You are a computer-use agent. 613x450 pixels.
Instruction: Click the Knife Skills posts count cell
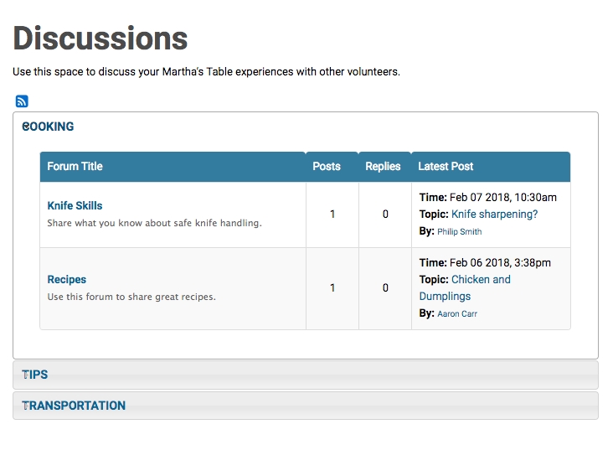coord(332,214)
